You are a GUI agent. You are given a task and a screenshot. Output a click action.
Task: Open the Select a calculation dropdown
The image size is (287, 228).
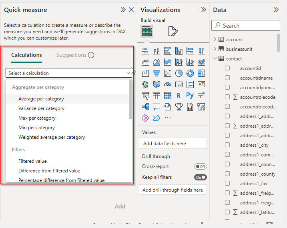point(69,73)
